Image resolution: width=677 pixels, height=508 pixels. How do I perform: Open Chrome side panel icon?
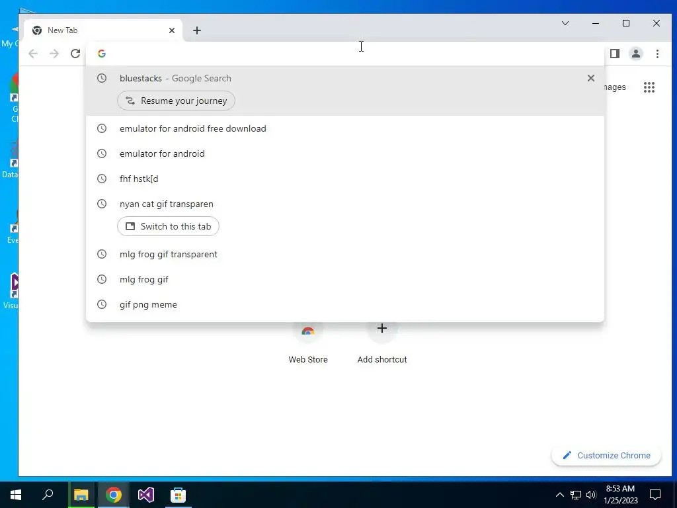tap(615, 54)
